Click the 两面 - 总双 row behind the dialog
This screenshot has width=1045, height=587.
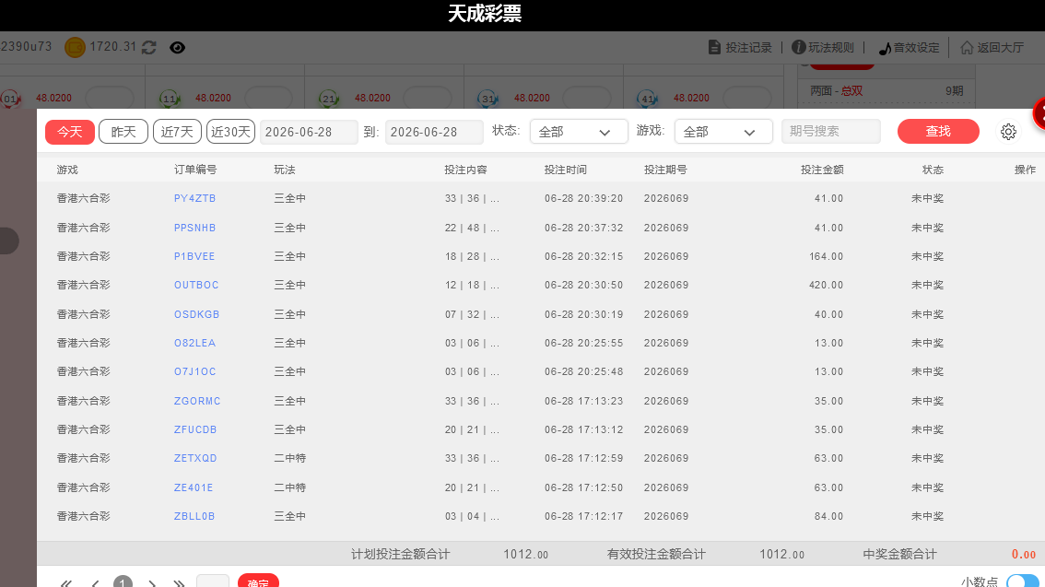tap(887, 91)
